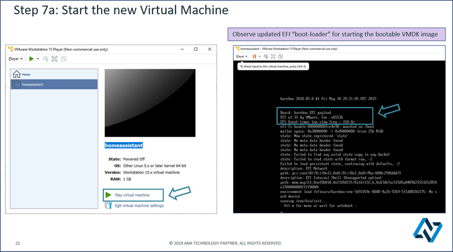
Task: Pause the running VM with orange pause icon
Action: tap(255, 56)
